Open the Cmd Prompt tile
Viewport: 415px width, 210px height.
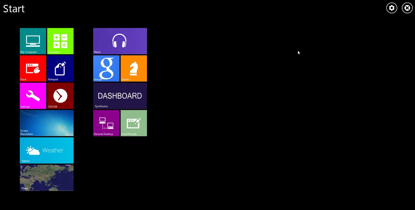pos(134,123)
